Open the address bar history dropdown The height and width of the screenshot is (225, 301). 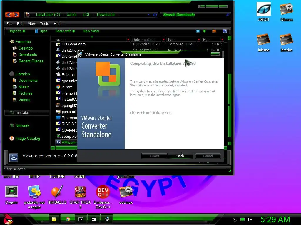[x=148, y=15]
